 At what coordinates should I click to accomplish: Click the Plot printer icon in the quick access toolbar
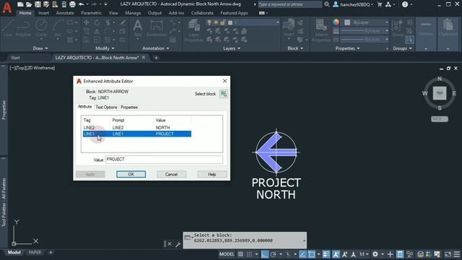click(x=72, y=4)
